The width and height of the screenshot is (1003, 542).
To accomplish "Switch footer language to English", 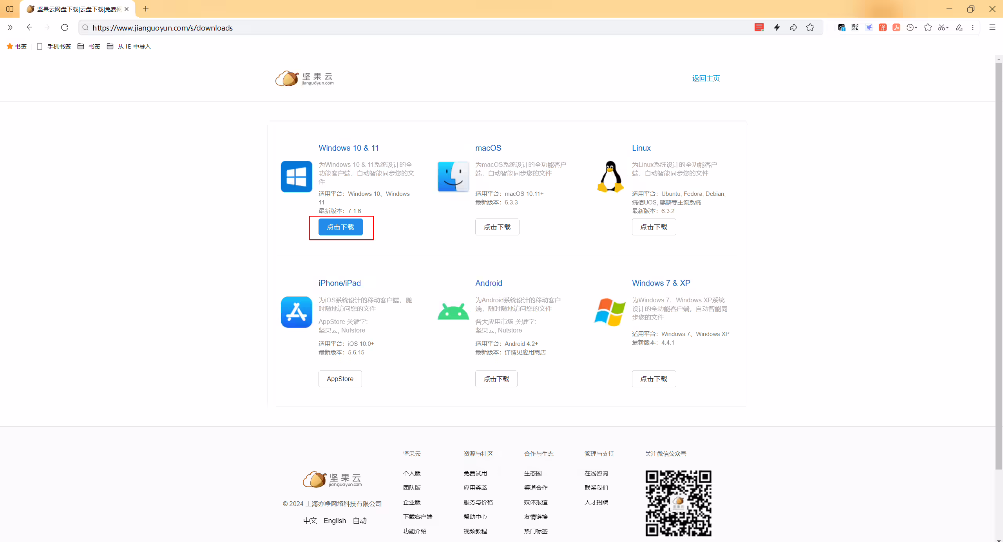I will (x=335, y=520).
